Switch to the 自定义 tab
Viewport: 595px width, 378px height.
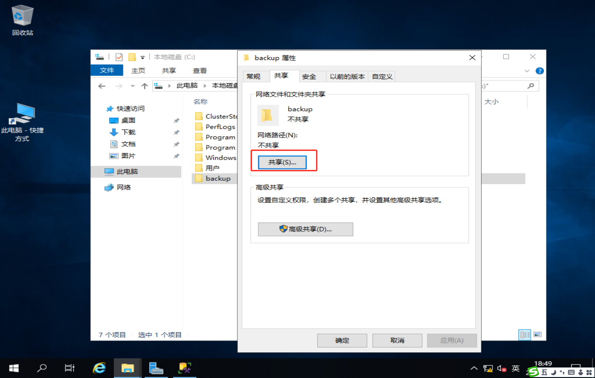(382, 76)
